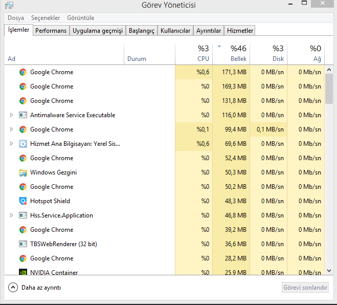This screenshot has width=337, height=305.
Task: Select the Windows Gezgini process name
Action: coord(53,172)
